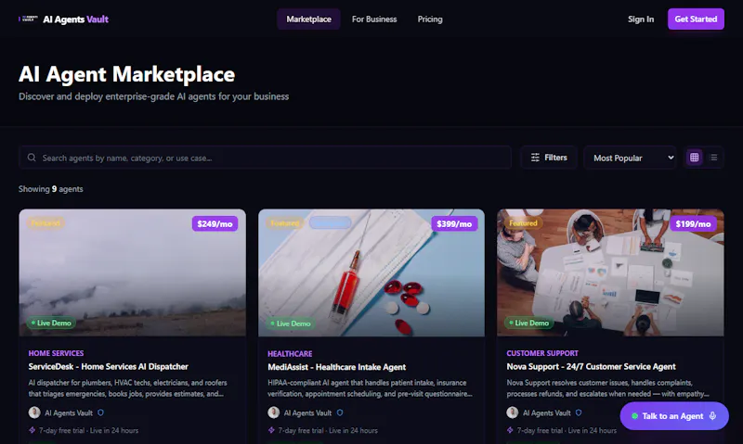The width and height of the screenshot is (743, 444).
Task: Open the ServiceDesk card thumbnail image
Action: [132, 273]
